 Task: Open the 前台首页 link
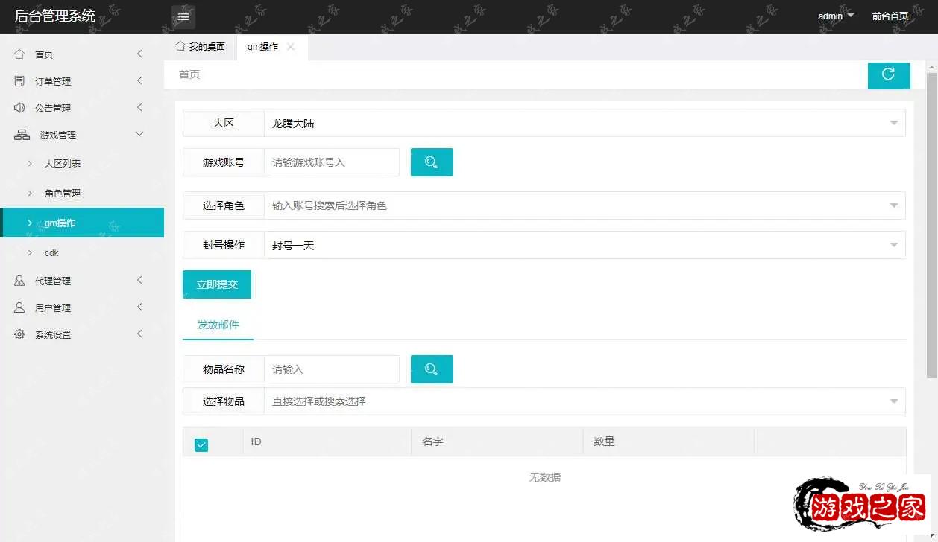click(890, 16)
